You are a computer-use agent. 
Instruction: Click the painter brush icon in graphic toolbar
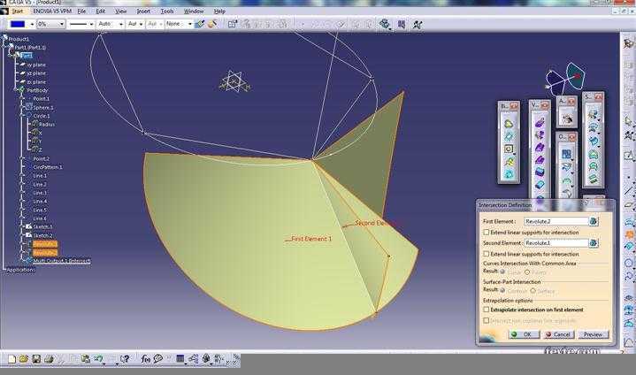[200, 25]
